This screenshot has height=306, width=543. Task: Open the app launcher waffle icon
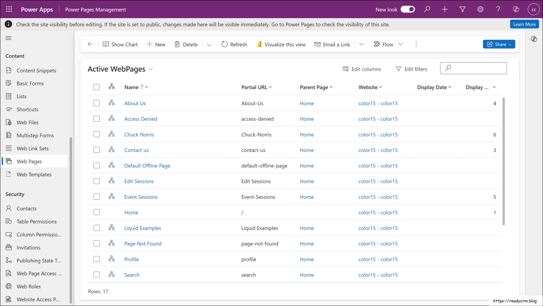(9, 9)
